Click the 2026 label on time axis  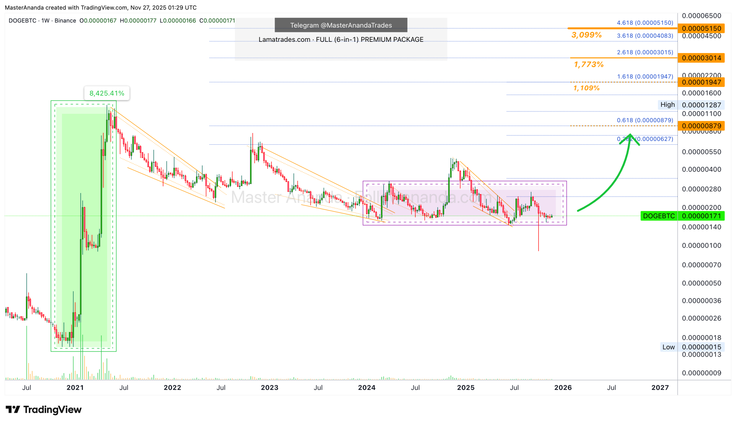(563, 388)
